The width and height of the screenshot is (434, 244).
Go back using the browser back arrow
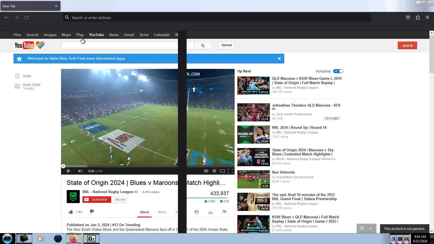7,18
